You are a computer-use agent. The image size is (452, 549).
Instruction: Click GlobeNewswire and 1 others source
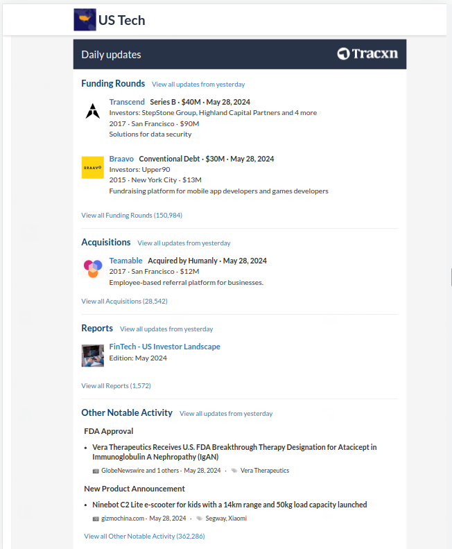pos(140,471)
